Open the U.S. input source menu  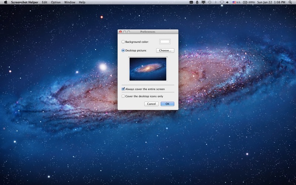click(x=236, y=2)
